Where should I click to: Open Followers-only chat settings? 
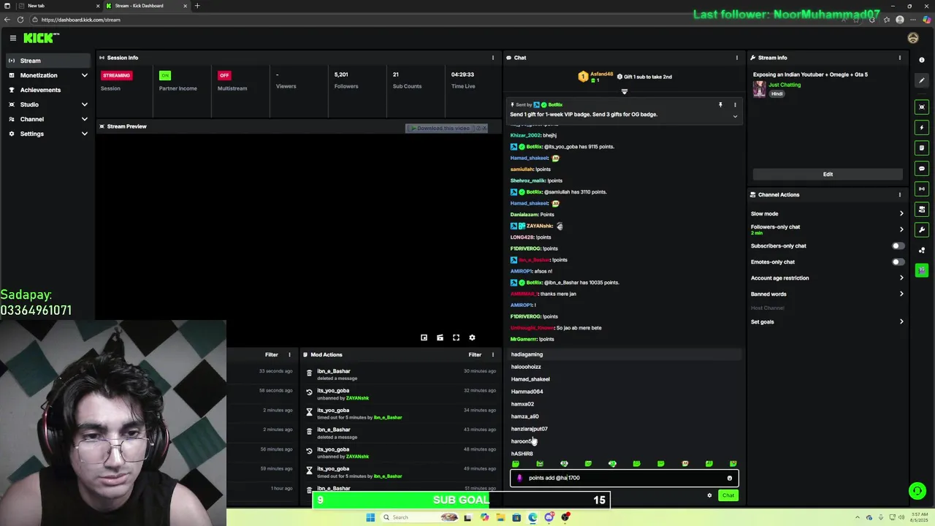click(x=827, y=229)
